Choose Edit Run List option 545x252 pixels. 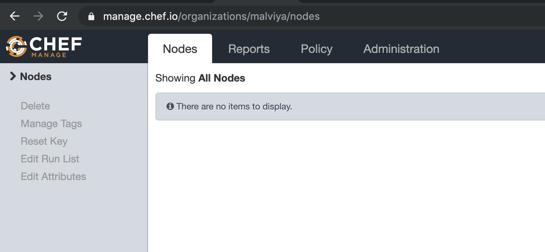(x=50, y=159)
